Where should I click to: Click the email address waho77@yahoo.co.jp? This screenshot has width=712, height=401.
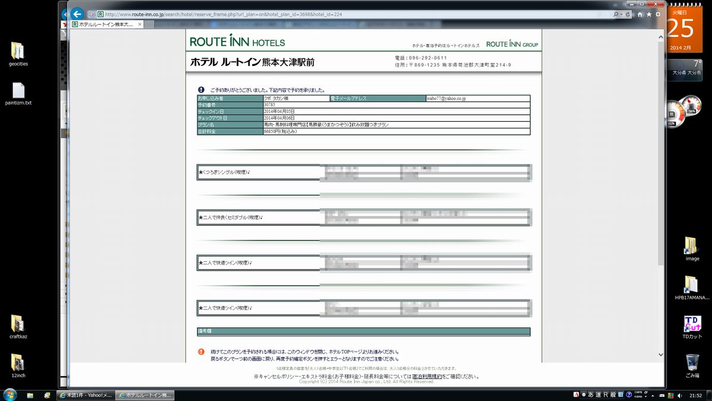pos(446,98)
